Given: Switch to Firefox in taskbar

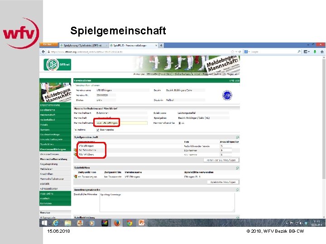Looking at the screenshot, I should (x=117, y=223).
